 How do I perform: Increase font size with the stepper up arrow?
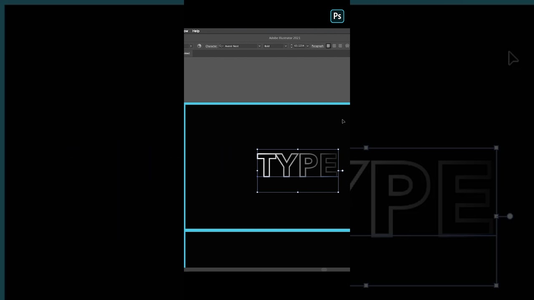[292, 44]
